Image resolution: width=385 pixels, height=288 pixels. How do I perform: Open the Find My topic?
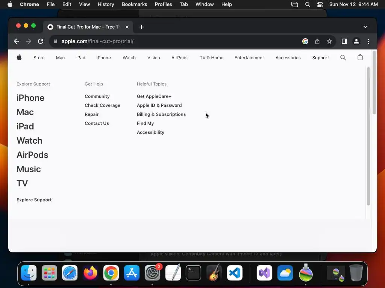pyautogui.click(x=145, y=123)
